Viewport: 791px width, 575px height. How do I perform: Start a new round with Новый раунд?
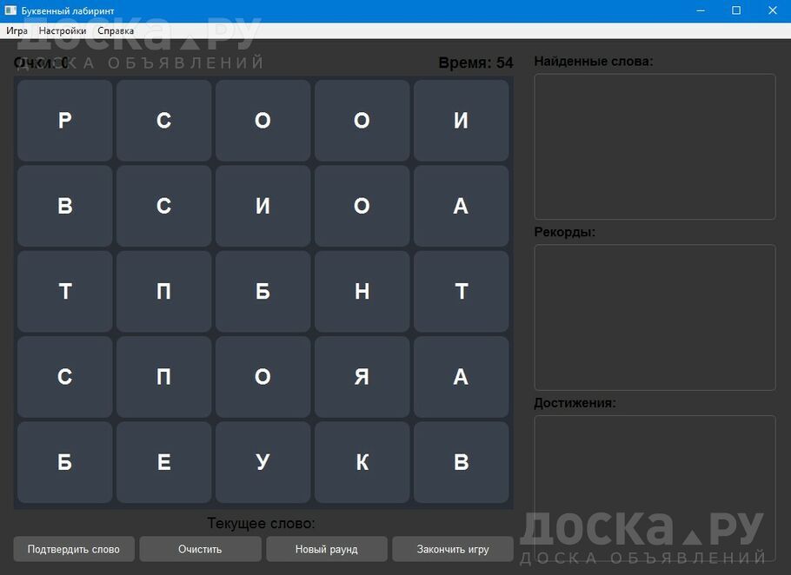(327, 549)
